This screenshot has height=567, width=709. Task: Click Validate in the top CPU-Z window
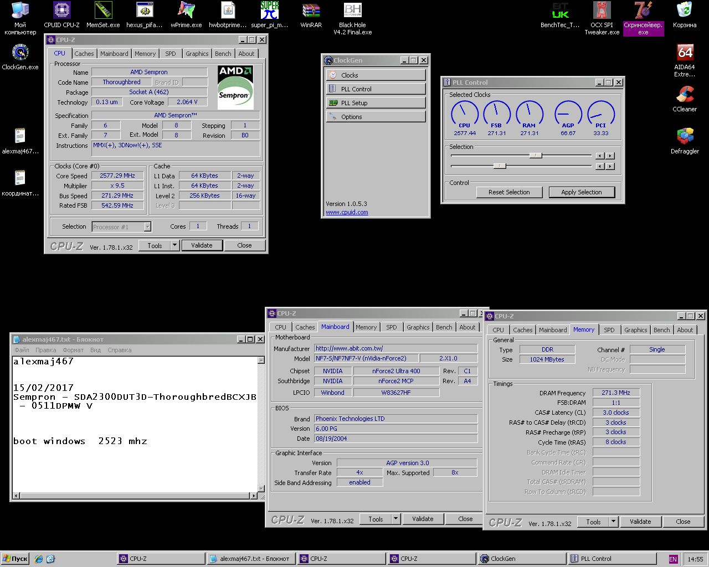point(202,245)
